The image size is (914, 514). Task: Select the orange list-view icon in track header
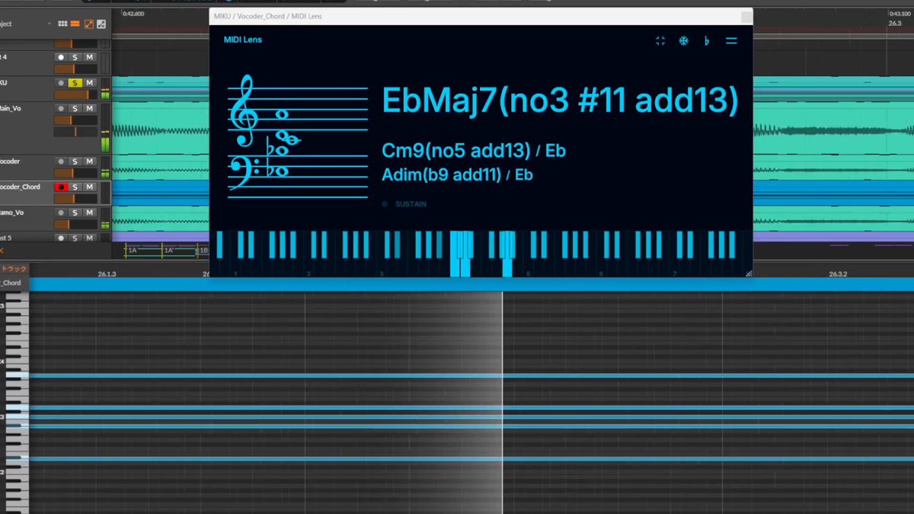click(75, 24)
